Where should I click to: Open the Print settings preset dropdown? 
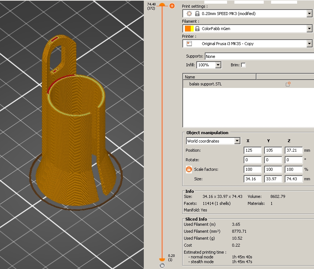click(309, 14)
